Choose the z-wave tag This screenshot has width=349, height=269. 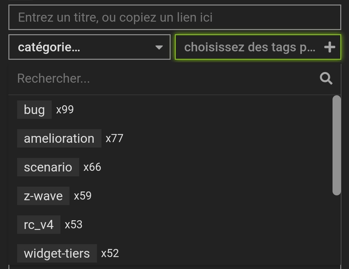pos(43,196)
